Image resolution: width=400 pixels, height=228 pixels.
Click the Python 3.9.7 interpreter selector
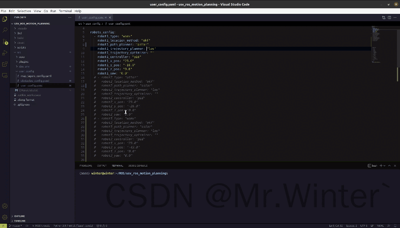click(73, 226)
